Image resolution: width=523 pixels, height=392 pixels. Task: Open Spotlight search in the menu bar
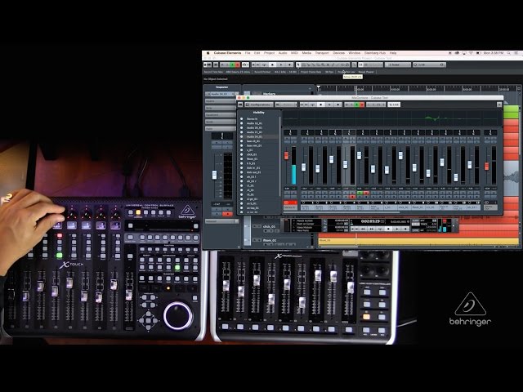click(x=509, y=53)
